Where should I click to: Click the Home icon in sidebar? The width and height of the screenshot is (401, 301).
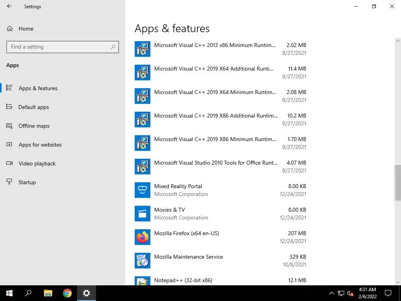point(10,28)
